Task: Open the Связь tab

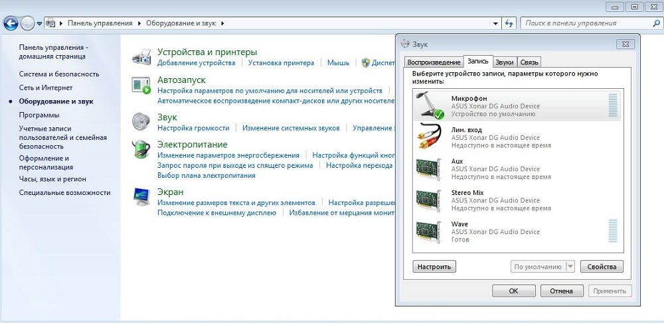Action: click(x=529, y=62)
